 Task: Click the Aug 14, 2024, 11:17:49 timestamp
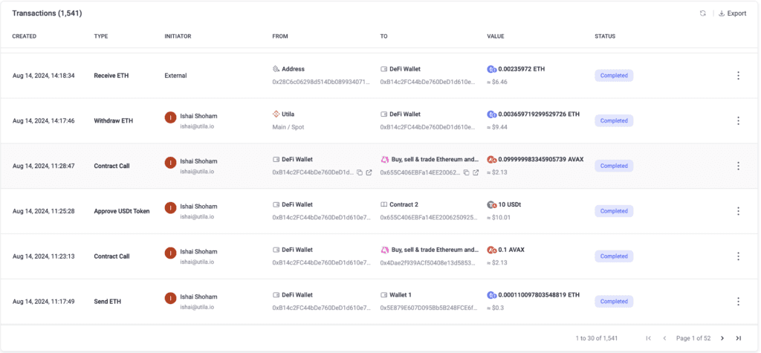tap(43, 302)
